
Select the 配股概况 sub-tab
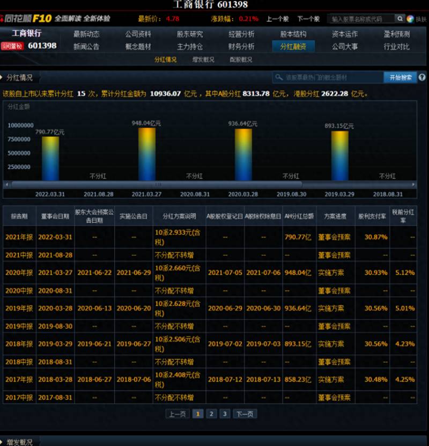(241, 60)
